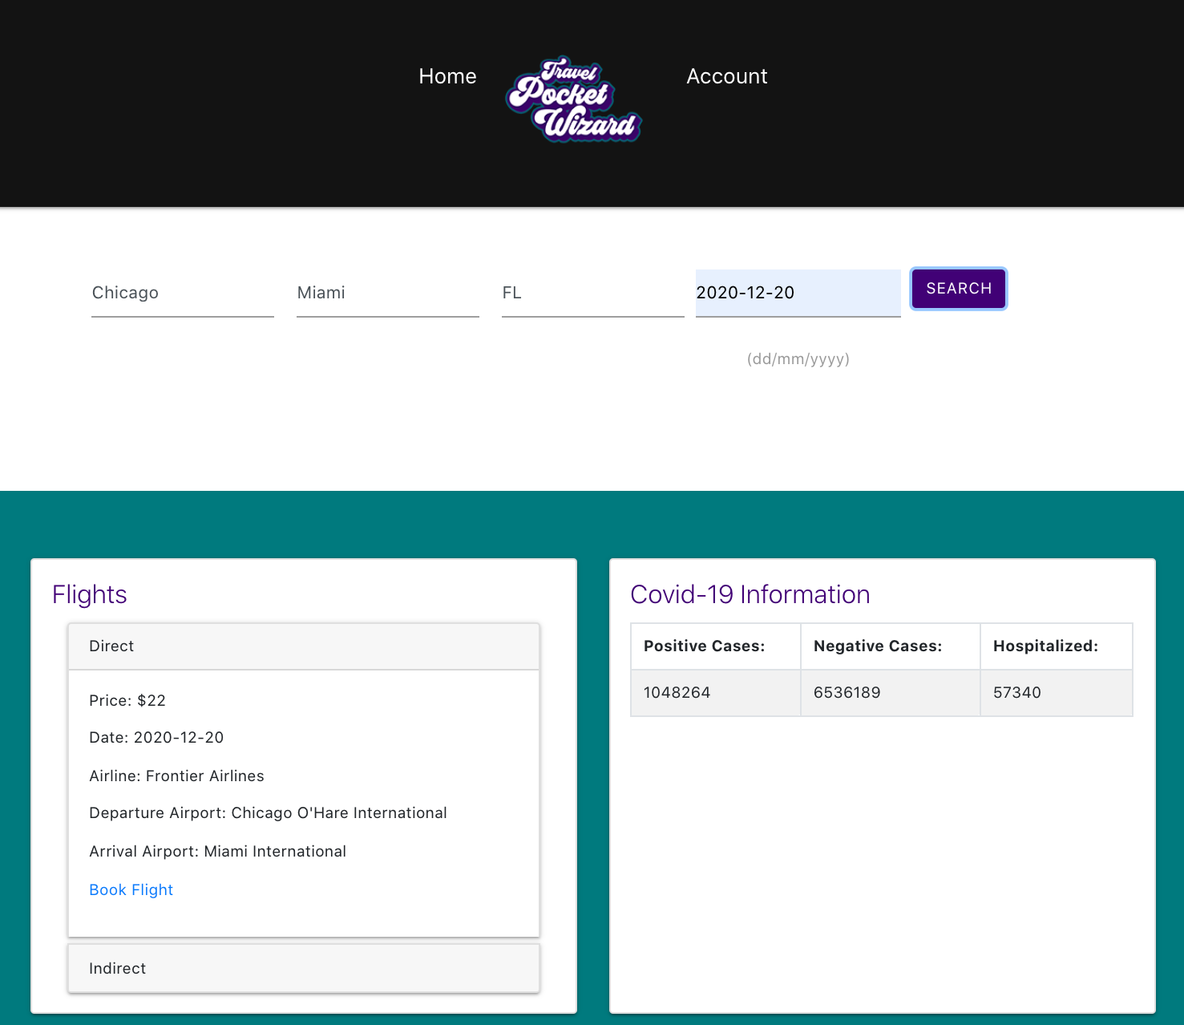Select the Price: $22 text
The width and height of the screenshot is (1184, 1025).
tap(127, 700)
